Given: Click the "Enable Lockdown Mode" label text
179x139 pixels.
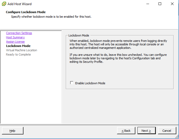Looking at the screenshot, I should point(90,83).
